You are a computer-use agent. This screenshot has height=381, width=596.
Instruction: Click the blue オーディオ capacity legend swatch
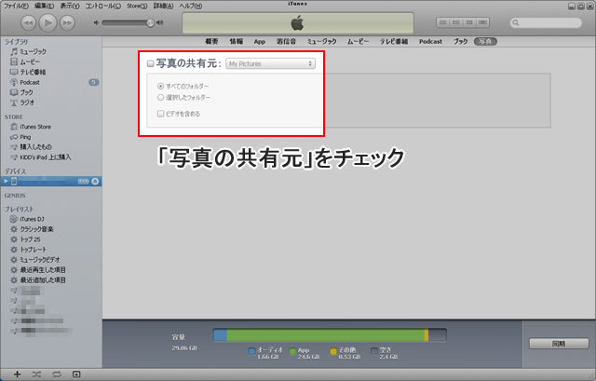(251, 351)
